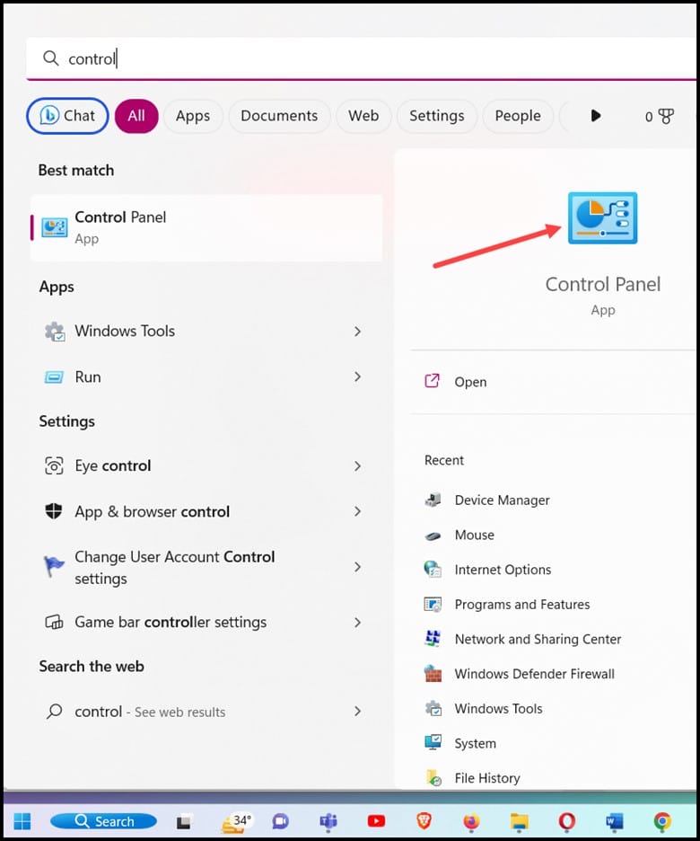700x841 pixels.
Task: Click the Programs and Features icon
Action: [433, 605]
